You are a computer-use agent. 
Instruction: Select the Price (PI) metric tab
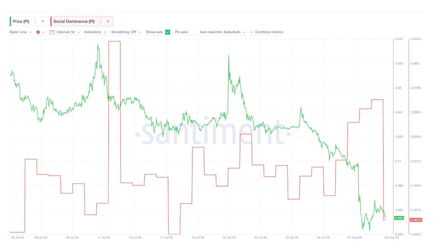click(21, 21)
